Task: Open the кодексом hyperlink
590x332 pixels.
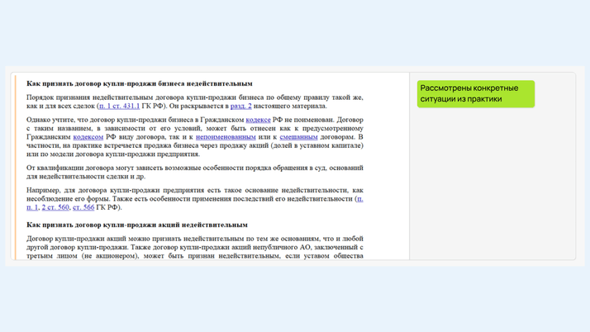Action: point(88,137)
